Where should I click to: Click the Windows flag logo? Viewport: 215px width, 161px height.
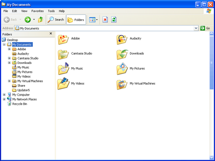209,11
